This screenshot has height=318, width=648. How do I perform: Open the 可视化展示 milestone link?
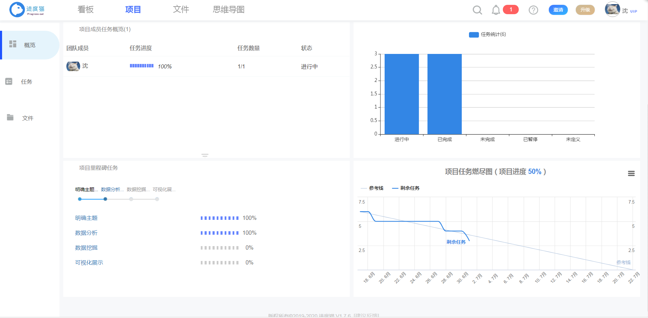[89, 263]
